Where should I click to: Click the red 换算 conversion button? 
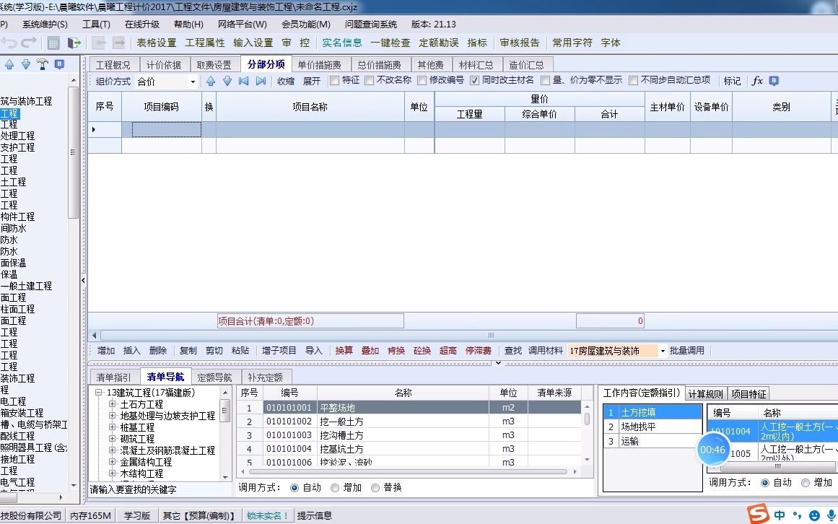click(344, 350)
